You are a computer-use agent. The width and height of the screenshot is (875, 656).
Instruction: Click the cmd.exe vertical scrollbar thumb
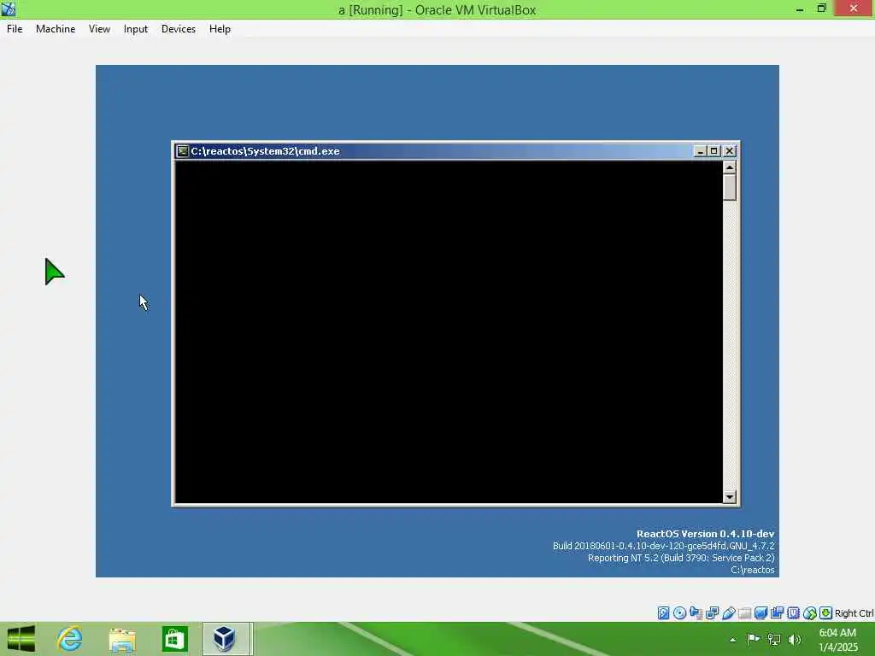pyautogui.click(x=730, y=187)
